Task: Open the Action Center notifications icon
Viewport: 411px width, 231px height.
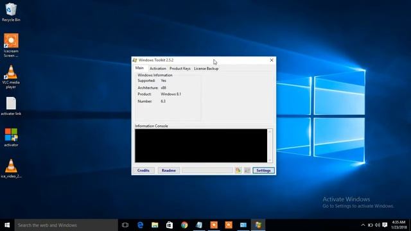Action: point(385,225)
